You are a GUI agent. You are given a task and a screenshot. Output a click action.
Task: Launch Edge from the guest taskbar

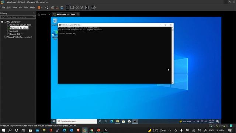(112, 122)
